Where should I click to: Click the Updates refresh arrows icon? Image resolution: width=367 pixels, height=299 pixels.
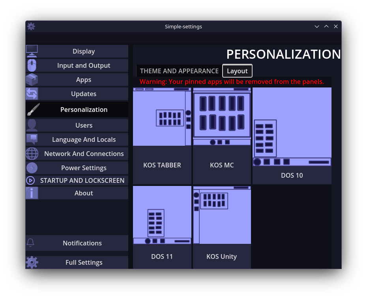click(x=32, y=94)
